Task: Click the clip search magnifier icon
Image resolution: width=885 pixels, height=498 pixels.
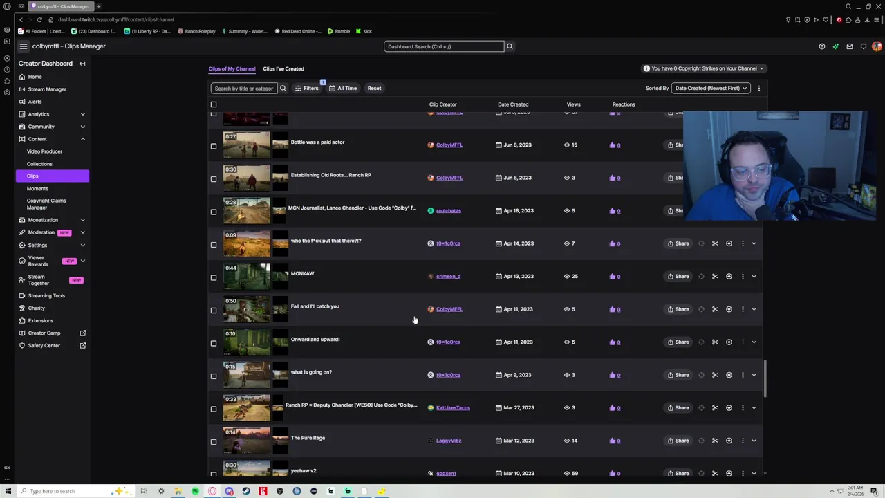Action: pyautogui.click(x=283, y=88)
